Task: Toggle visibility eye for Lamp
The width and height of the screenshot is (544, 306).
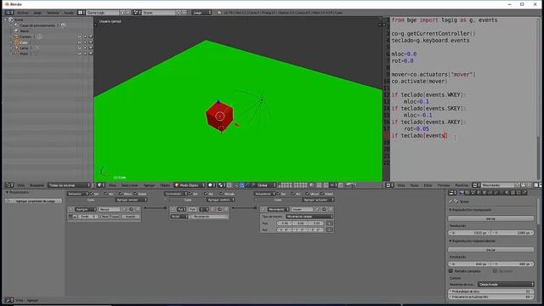Action: pyautogui.click(x=79, y=48)
